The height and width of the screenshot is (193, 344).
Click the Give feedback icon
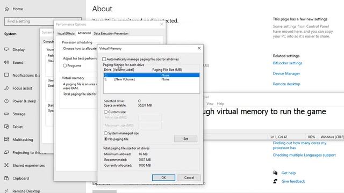[275, 181]
